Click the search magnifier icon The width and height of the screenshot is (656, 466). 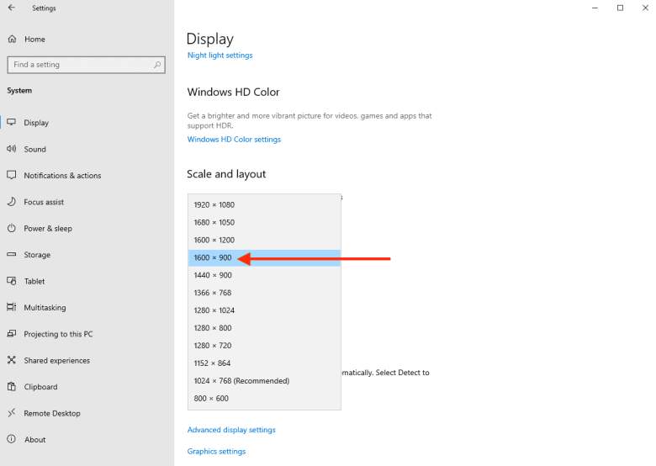[157, 65]
